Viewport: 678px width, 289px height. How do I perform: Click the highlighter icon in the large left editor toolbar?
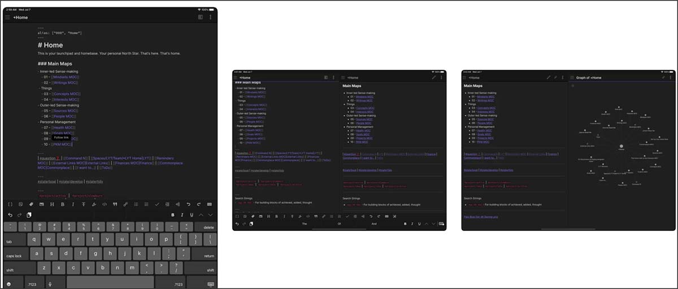click(94, 204)
